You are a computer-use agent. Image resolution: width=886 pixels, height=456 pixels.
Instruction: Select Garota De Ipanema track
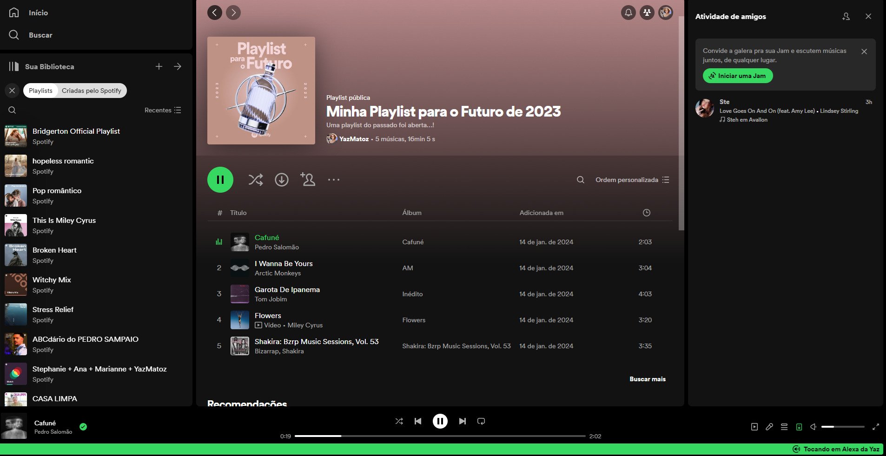coord(440,294)
